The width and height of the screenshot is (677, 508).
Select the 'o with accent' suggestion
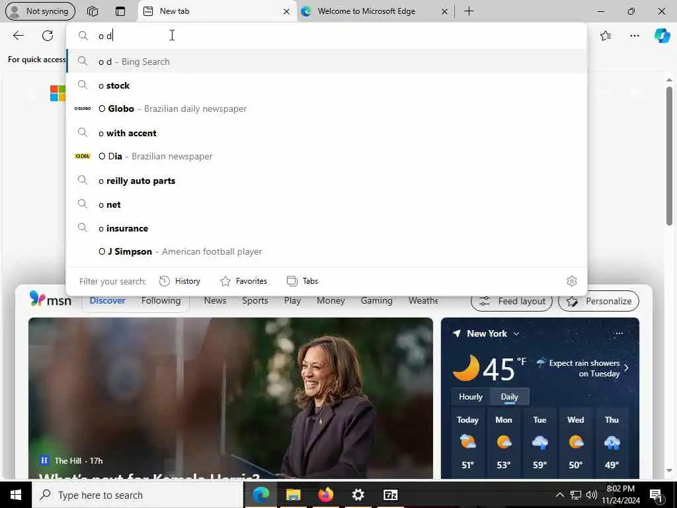pyautogui.click(x=327, y=132)
